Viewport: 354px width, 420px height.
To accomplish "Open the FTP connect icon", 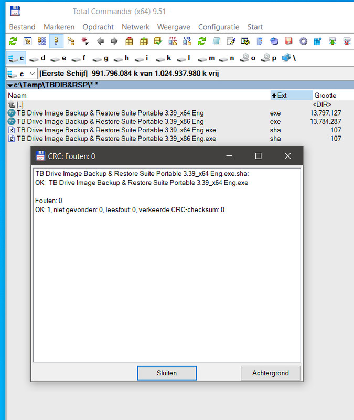I will coord(173,41).
